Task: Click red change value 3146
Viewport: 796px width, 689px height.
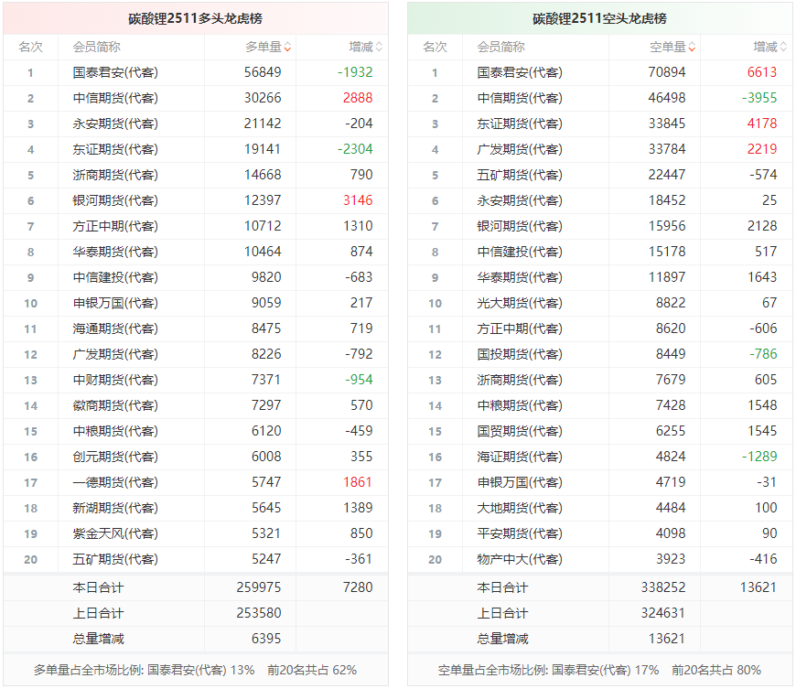Action: (358, 200)
